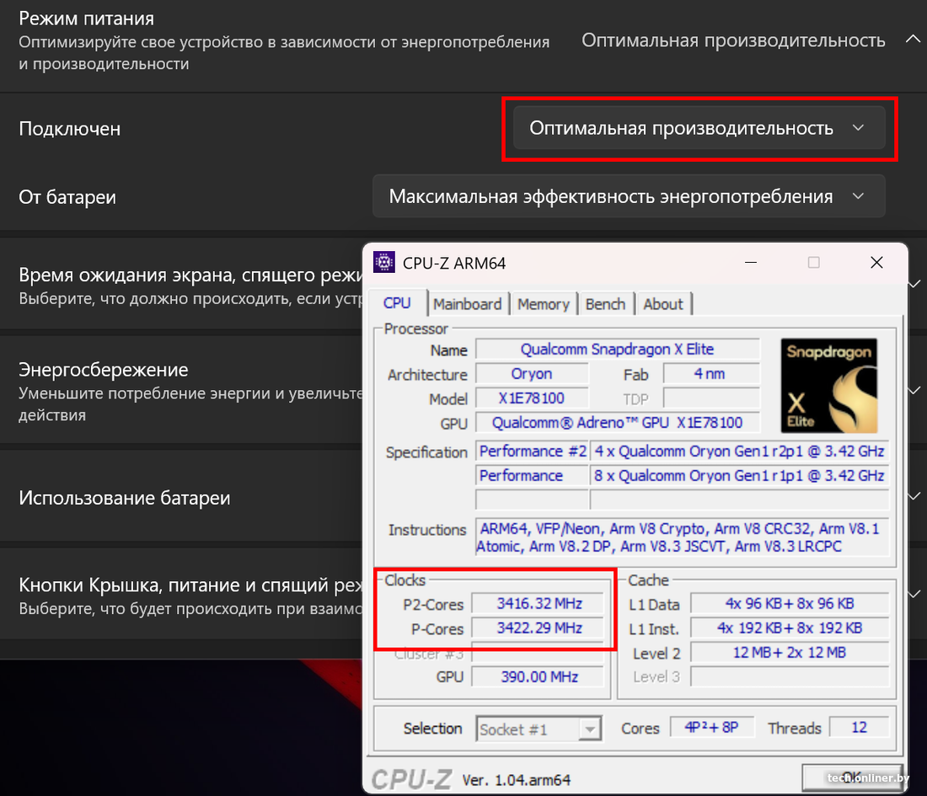This screenshot has width=927, height=796.
Task: Open the Bench tab
Action: [605, 304]
